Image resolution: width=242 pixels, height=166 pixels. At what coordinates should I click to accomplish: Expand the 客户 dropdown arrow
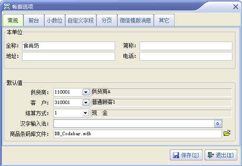[x=86, y=103]
